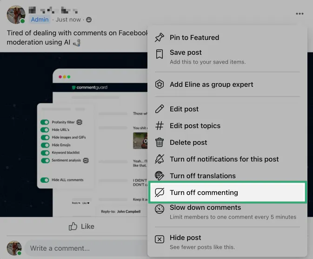This screenshot has height=259, width=313.
Task: Select Pin to Featured menu entry
Action: click(227, 38)
